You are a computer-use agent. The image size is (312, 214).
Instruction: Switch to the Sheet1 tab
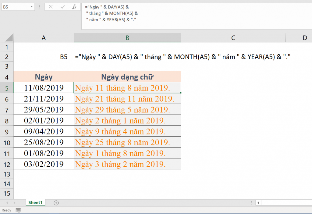tap(35, 202)
